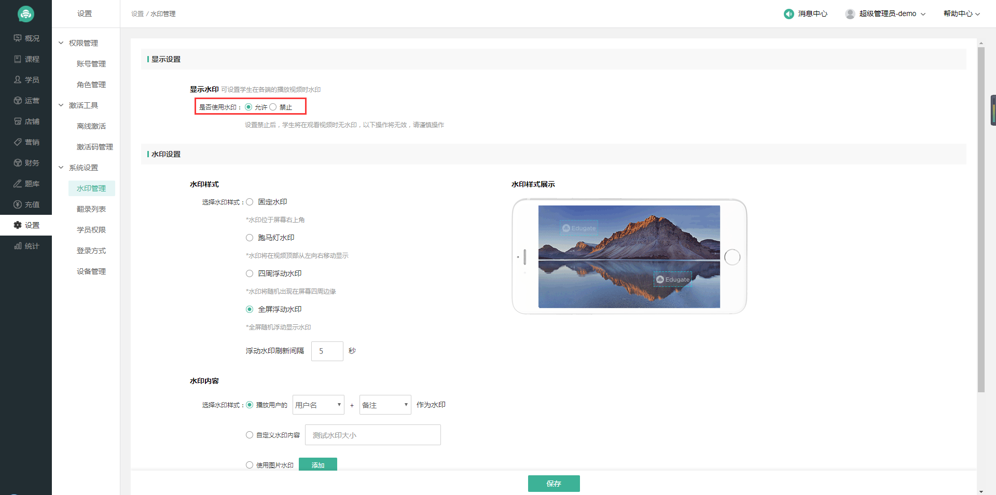Collapse the 权限管理 section
The width and height of the screenshot is (996, 495).
[61, 43]
